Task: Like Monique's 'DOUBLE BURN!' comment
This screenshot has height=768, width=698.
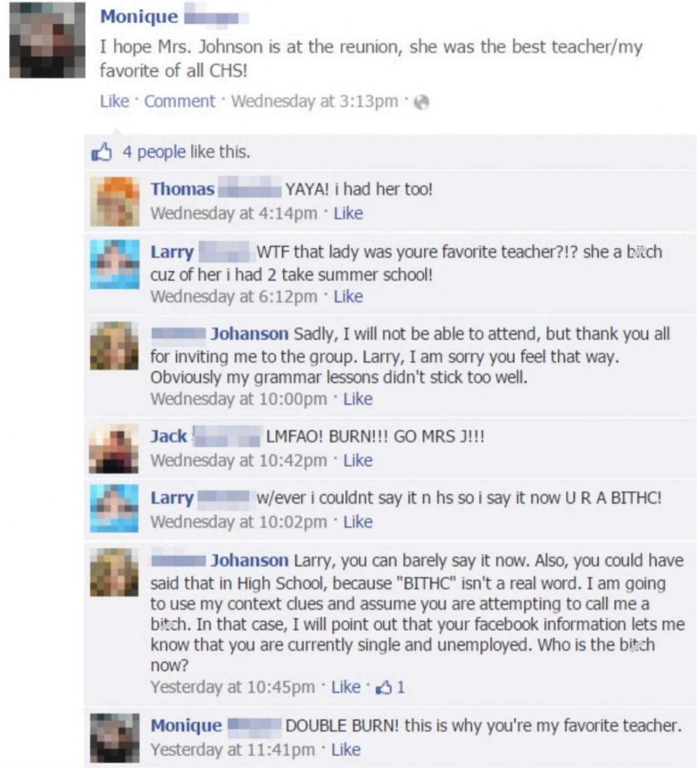Action: (346, 750)
